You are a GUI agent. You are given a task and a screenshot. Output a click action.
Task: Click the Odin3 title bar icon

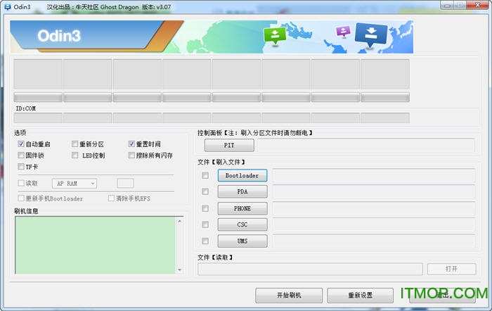pyautogui.click(x=7, y=6)
